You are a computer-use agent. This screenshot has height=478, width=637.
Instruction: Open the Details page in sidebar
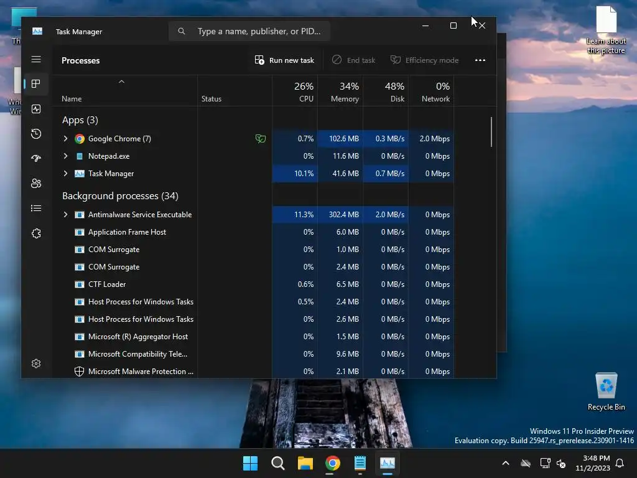coord(36,208)
